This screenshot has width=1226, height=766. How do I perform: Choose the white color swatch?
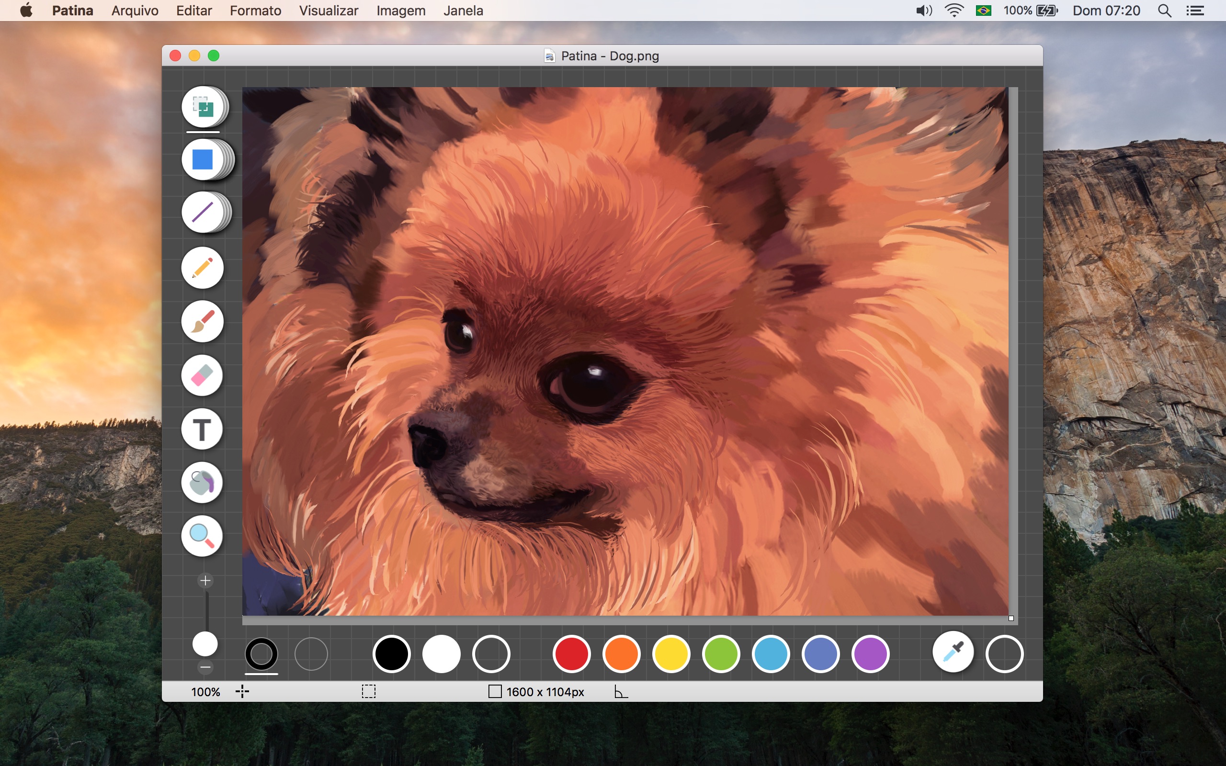[x=441, y=653]
